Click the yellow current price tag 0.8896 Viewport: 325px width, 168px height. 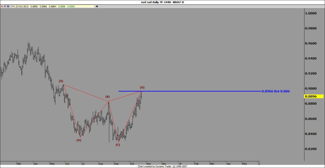click(x=314, y=96)
